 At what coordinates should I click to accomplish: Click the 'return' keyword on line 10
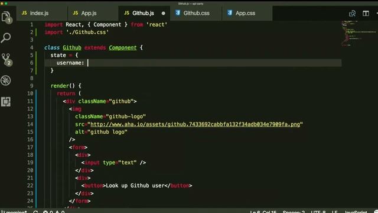[x=66, y=93]
